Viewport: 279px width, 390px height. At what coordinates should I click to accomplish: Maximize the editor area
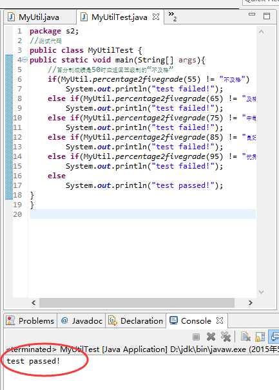pyautogui.click(x=267, y=16)
